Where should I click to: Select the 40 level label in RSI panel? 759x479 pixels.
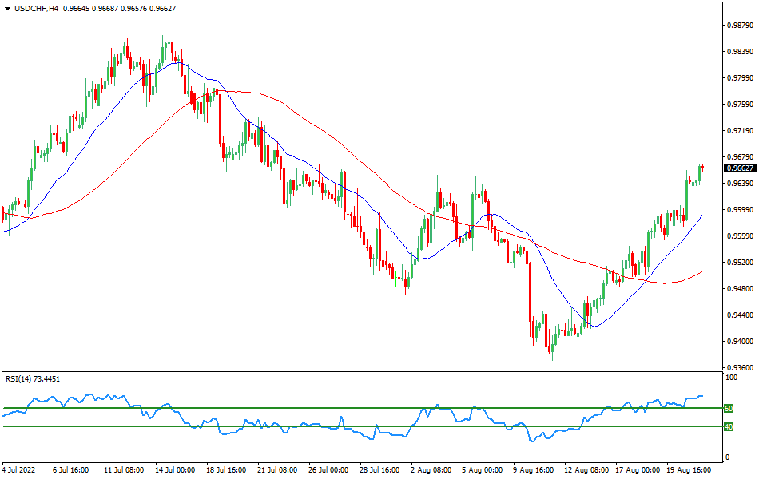tap(727, 427)
